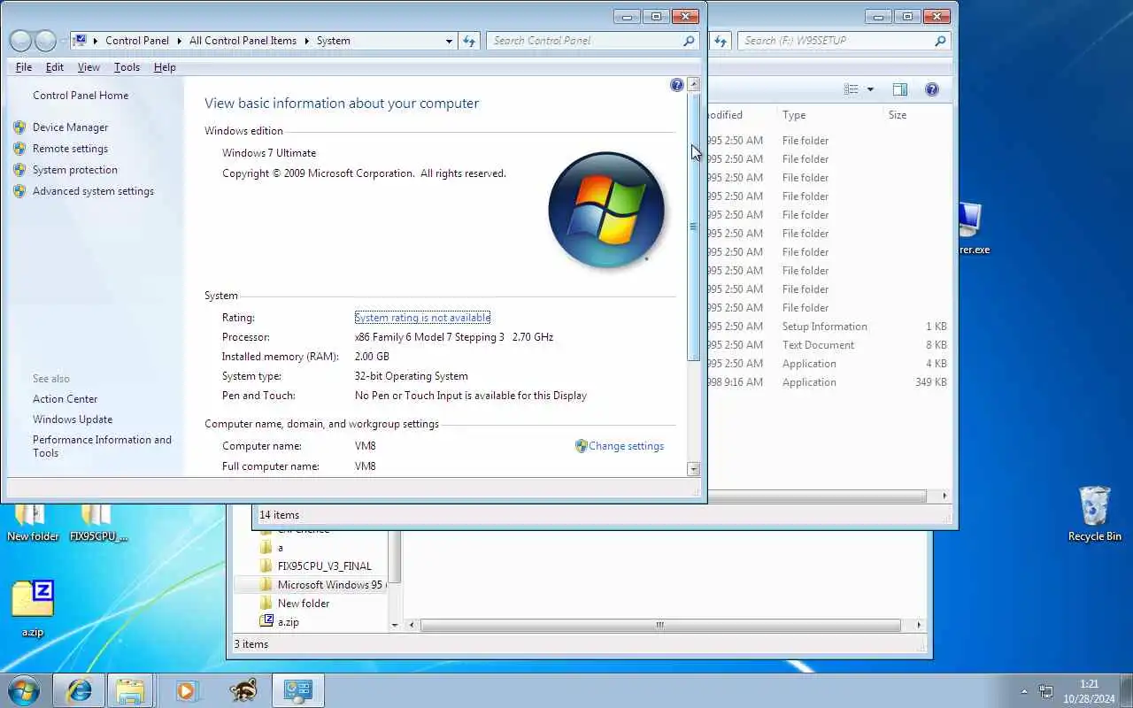Open Windows Media Player from the taskbar
Image resolution: width=1133 pixels, height=708 pixels.
(186, 690)
